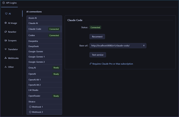Choose DeepSeek connection
Screen dimensions: 179x117
(x=44, y=46)
